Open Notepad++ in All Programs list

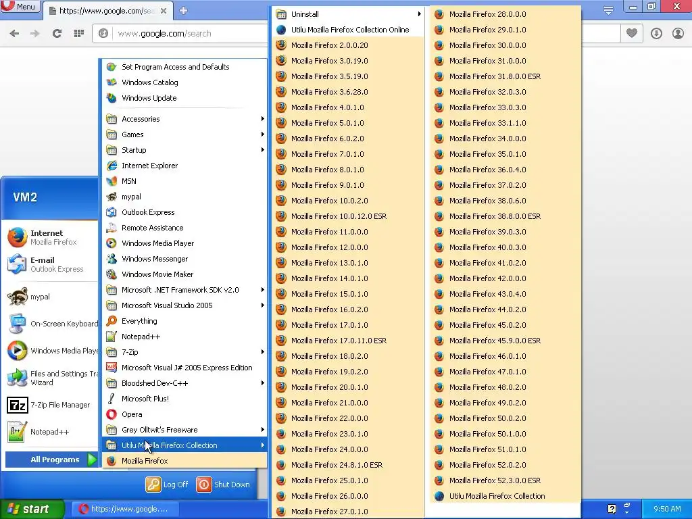pyautogui.click(x=184, y=337)
